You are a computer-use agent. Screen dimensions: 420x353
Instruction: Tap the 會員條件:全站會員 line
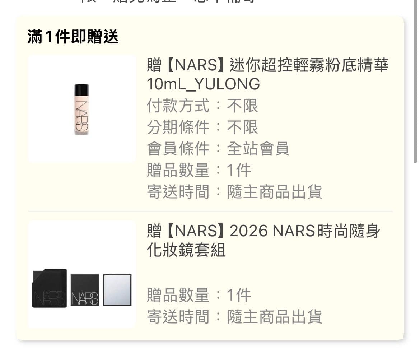click(218, 149)
